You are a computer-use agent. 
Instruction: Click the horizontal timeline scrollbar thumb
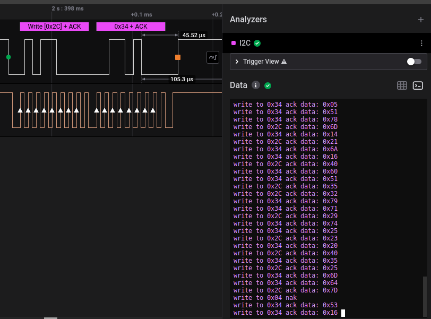[x=50, y=318]
